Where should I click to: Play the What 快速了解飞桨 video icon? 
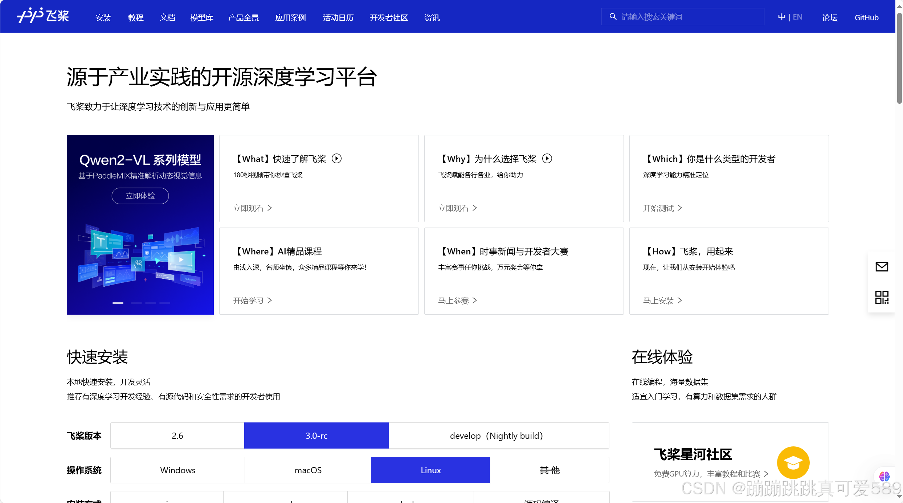click(x=337, y=159)
